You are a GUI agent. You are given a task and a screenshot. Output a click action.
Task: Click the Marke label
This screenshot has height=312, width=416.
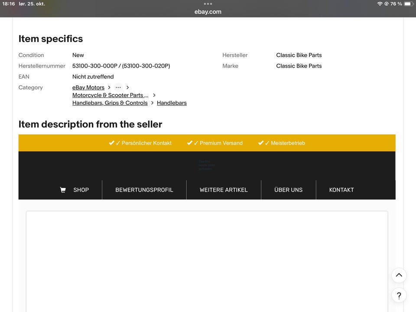(x=230, y=66)
